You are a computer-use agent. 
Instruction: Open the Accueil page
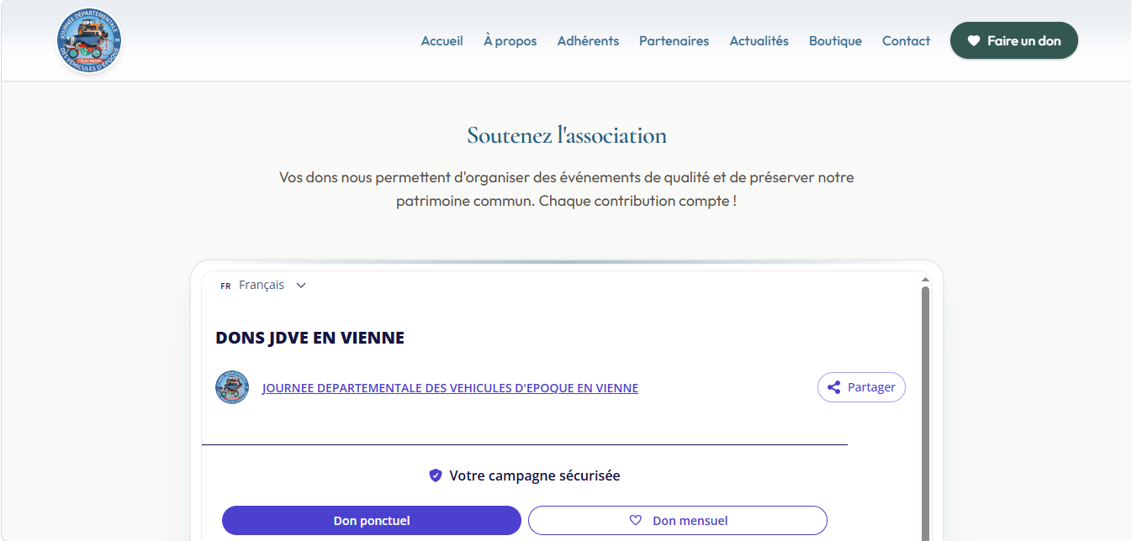[442, 41]
